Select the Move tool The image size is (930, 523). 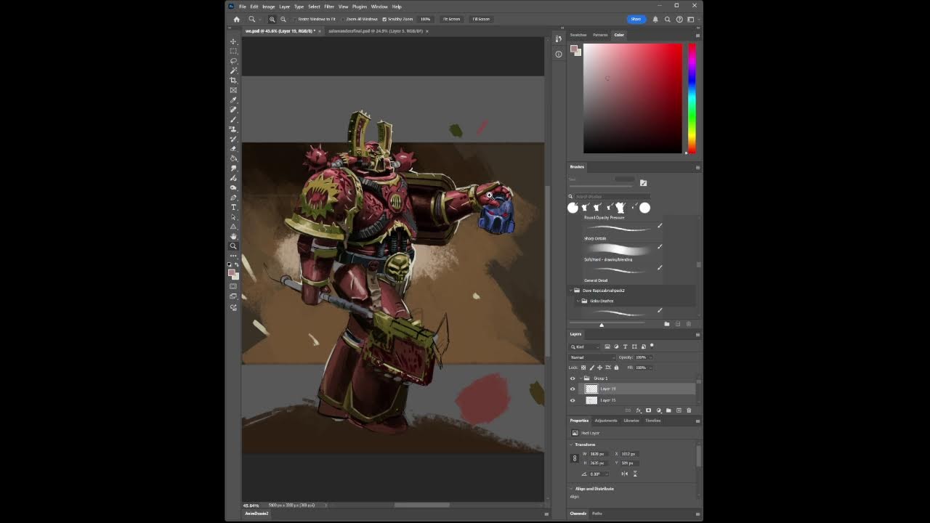233,41
